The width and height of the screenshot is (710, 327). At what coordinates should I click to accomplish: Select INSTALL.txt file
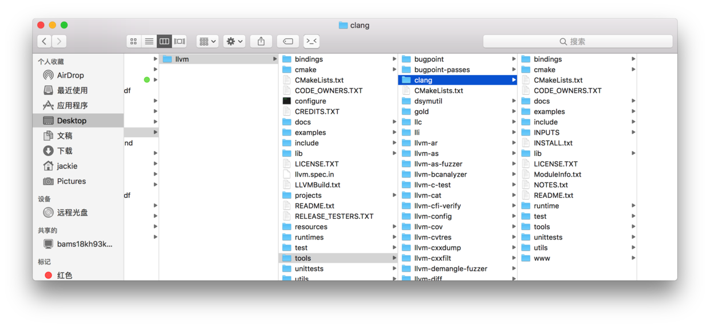coord(577,143)
